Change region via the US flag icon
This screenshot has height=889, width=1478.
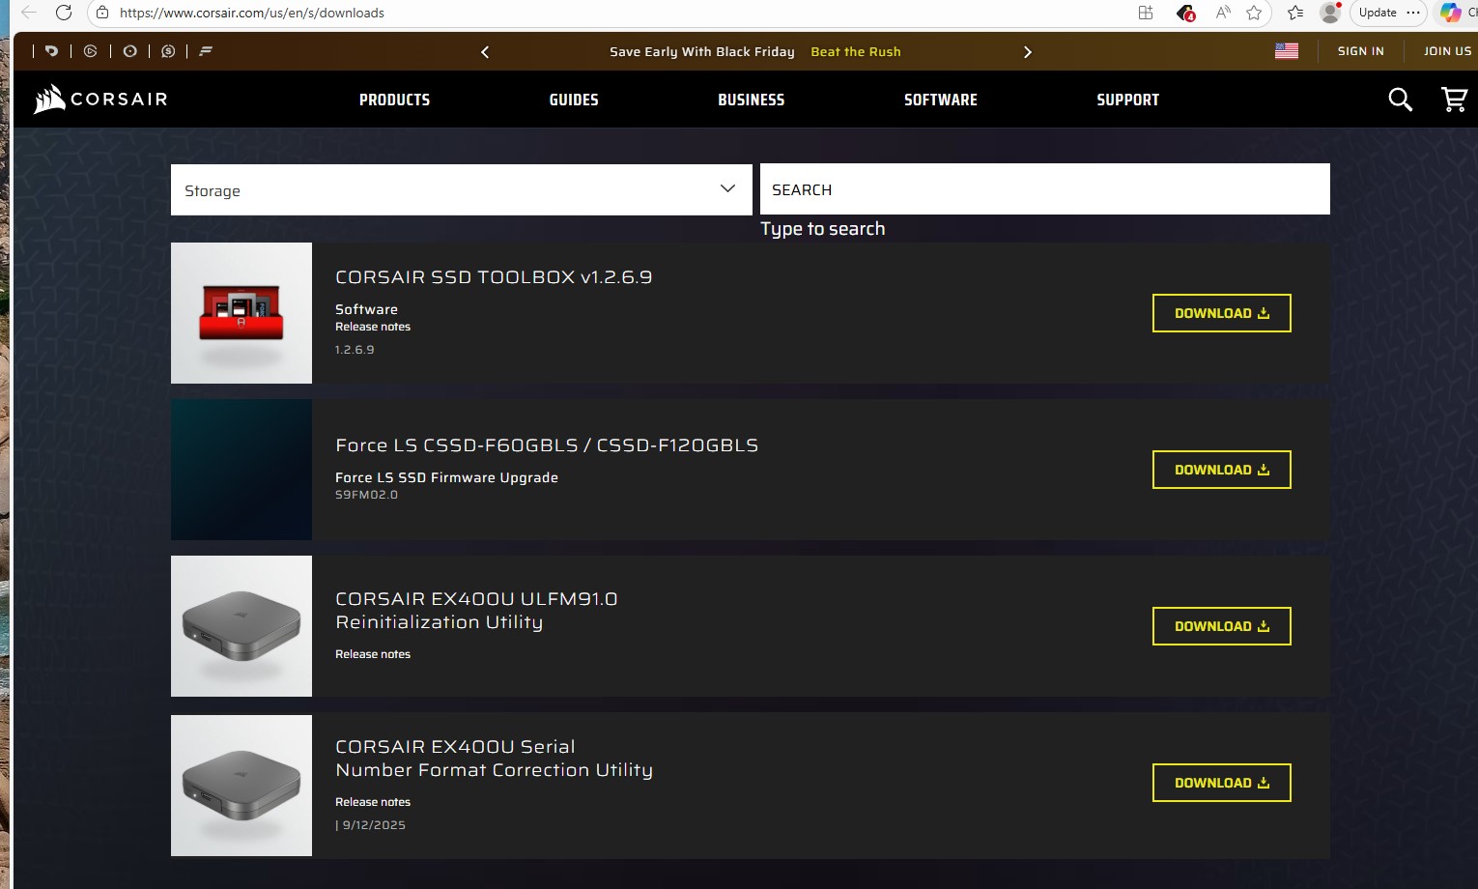[x=1287, y=51]
